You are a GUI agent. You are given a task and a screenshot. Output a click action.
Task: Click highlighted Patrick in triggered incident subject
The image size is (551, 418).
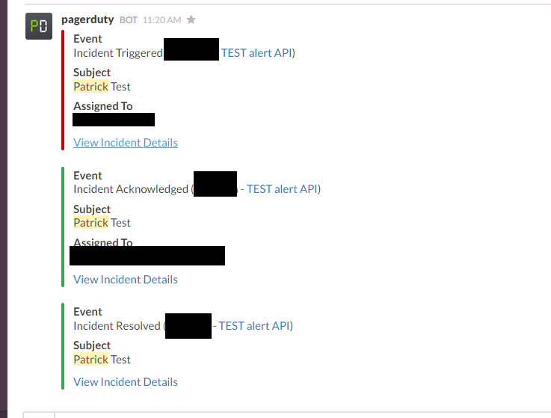90,86
